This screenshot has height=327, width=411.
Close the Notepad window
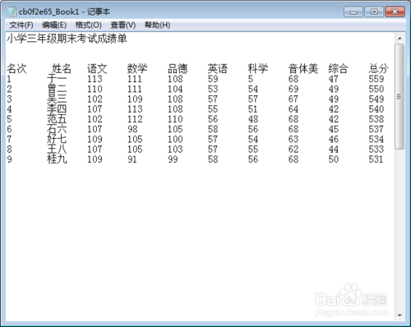(x=395, y=12)
